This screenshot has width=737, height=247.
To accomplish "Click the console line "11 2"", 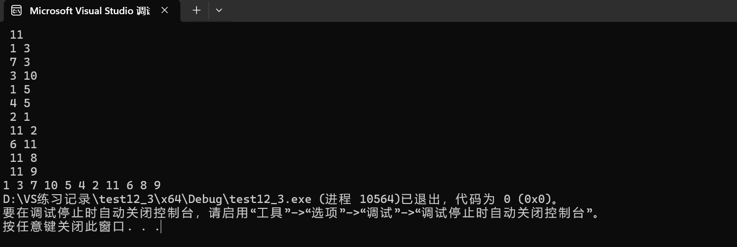I will pyautogui.click(x=23, y=131).
